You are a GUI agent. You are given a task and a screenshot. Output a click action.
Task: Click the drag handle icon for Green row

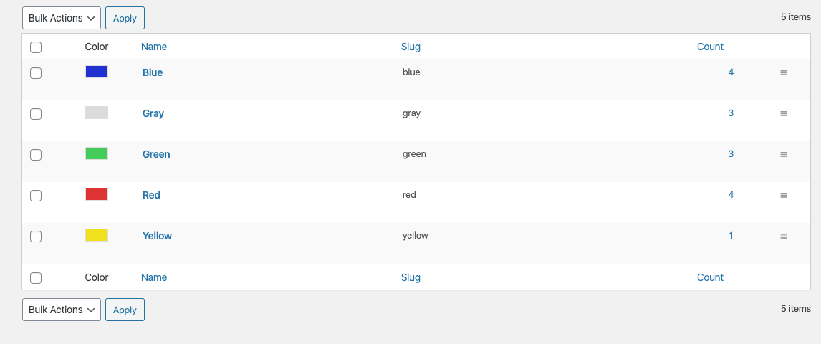[784, 155]
